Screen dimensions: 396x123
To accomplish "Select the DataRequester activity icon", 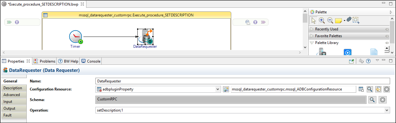I will point(145,37).
